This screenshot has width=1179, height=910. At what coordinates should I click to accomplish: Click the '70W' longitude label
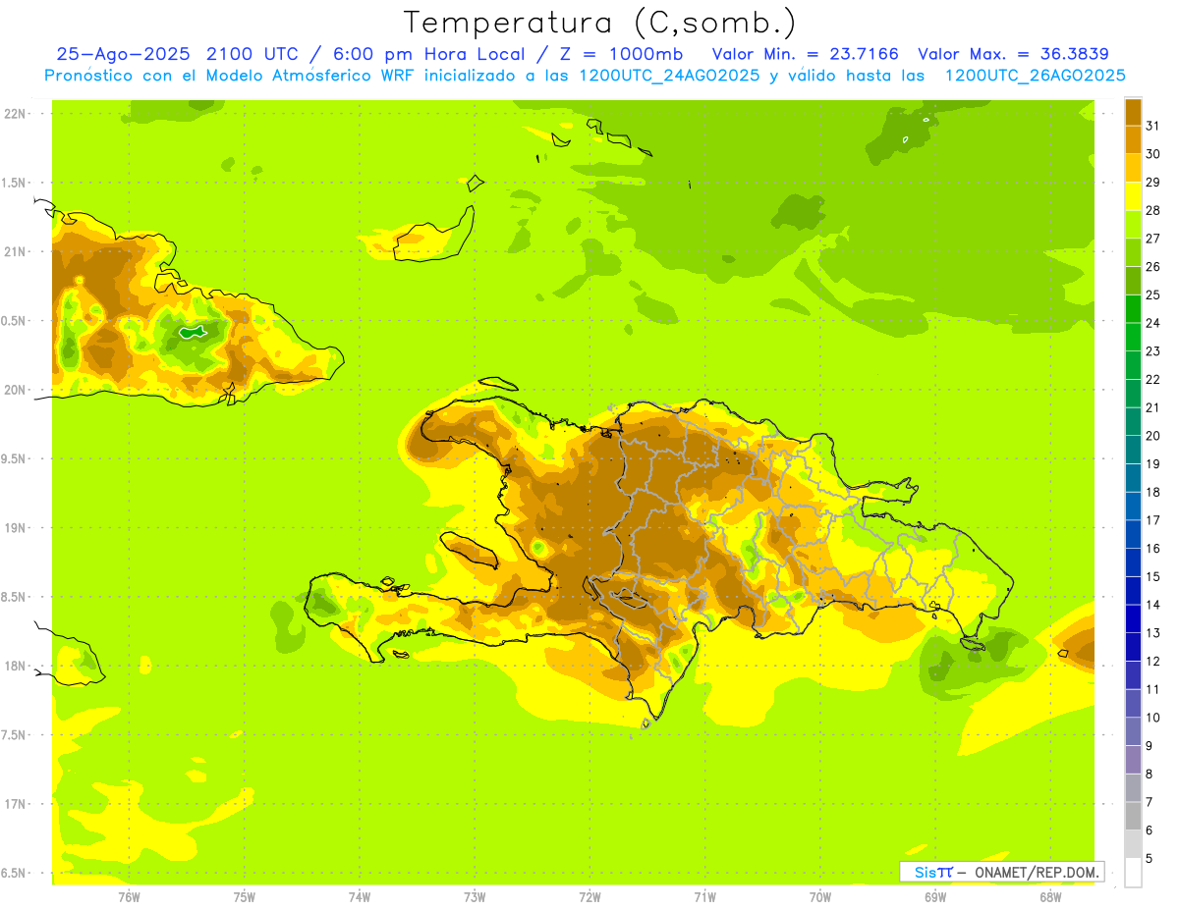click(x=820, y=896)
